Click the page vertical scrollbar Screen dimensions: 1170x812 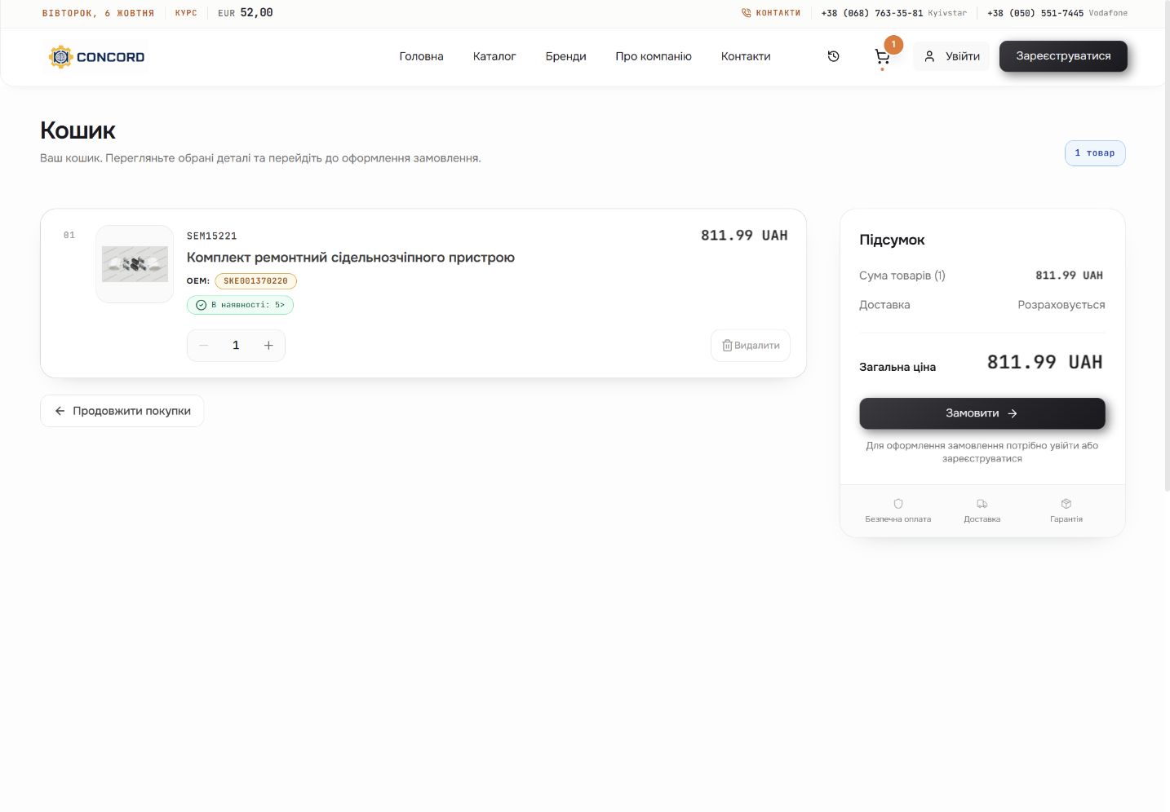coord(1167,245)
